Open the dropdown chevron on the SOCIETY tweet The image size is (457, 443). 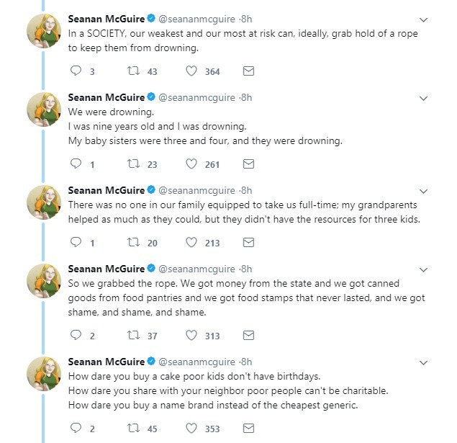pos(423,20)
